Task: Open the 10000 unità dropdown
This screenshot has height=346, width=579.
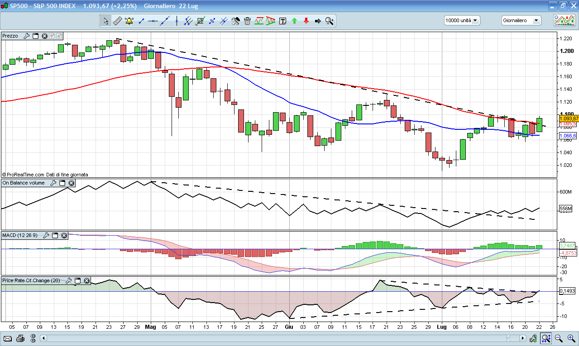Action: click(462, 20)
